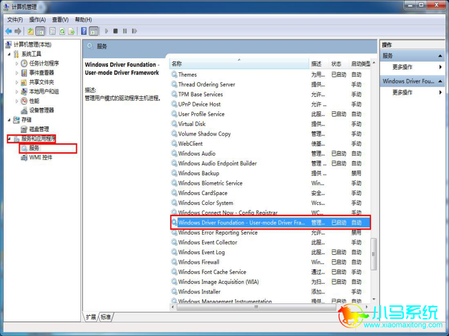
Task: Collapse the 服务和应用程序 tree node
Action: (x=10, y=139)
